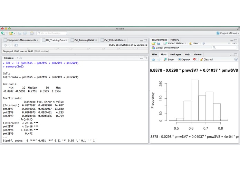
Task: Click back arrow in data viewer toolbar
Action: (6, 45)
